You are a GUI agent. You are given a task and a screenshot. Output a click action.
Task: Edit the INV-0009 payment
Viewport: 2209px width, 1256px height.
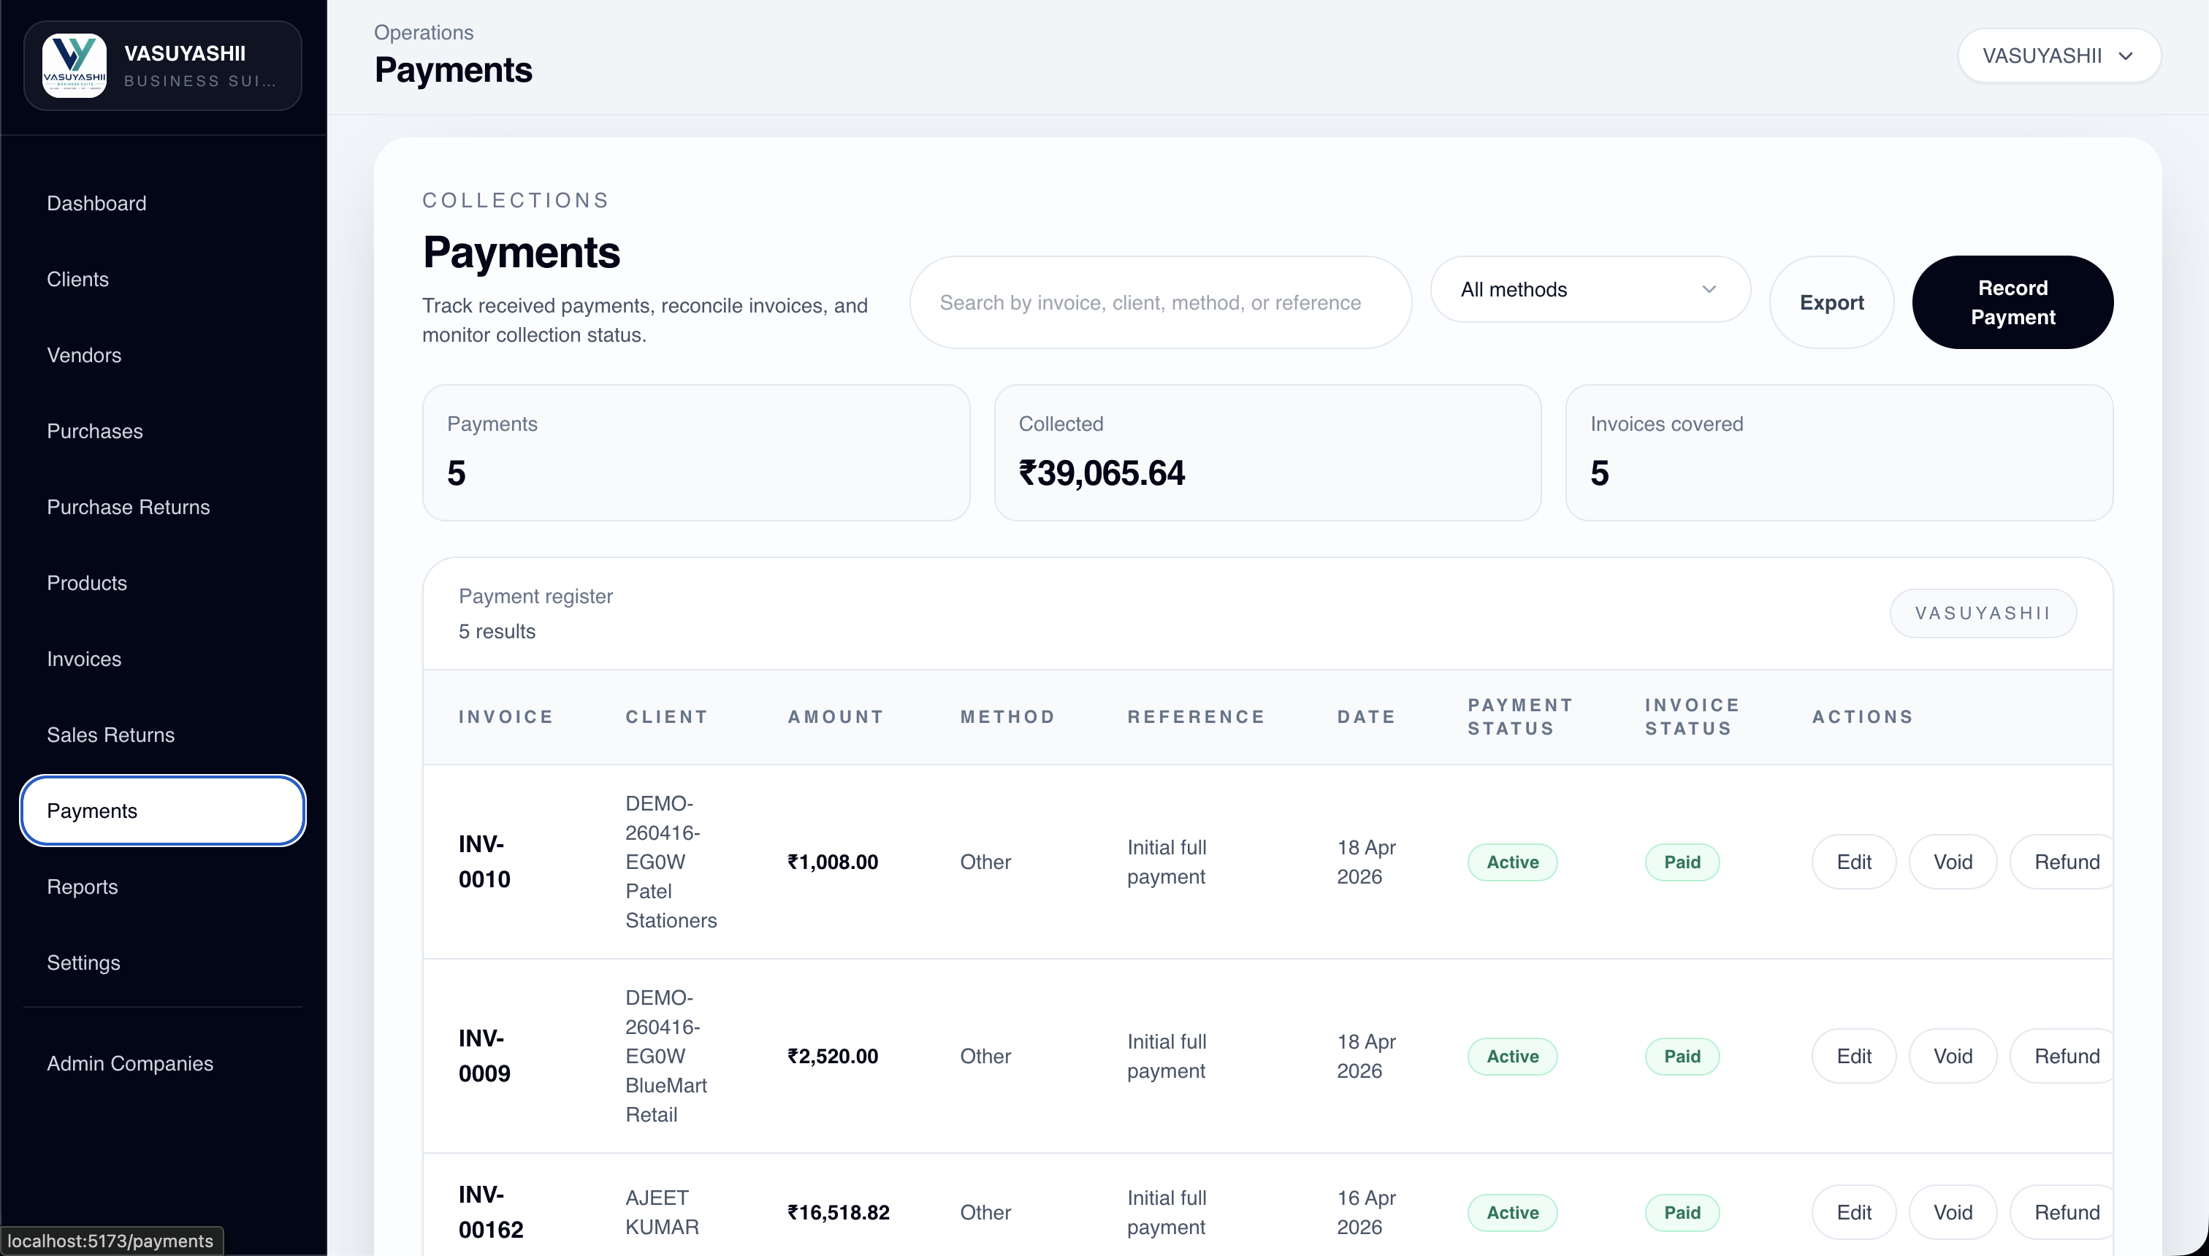[x=1853, y=1056]
